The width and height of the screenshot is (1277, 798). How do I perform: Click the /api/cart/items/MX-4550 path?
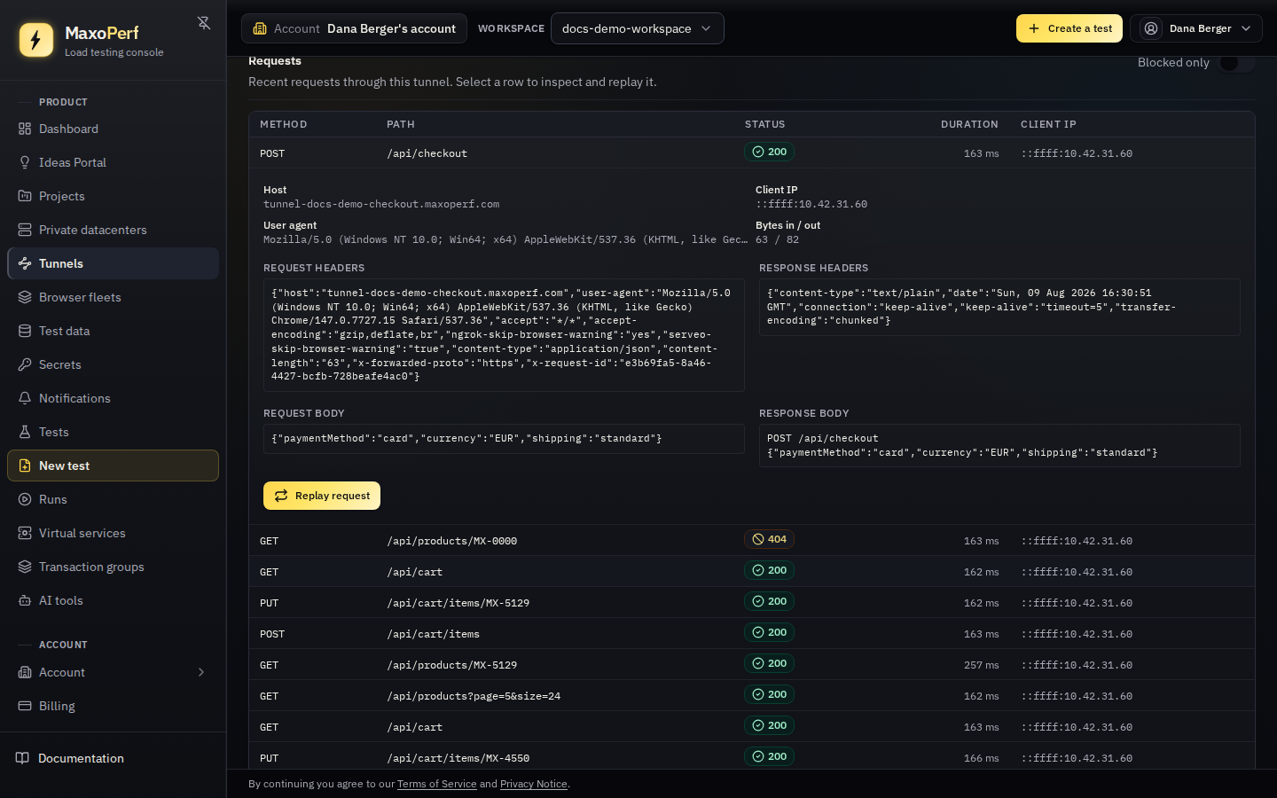(x=458, y=758)
